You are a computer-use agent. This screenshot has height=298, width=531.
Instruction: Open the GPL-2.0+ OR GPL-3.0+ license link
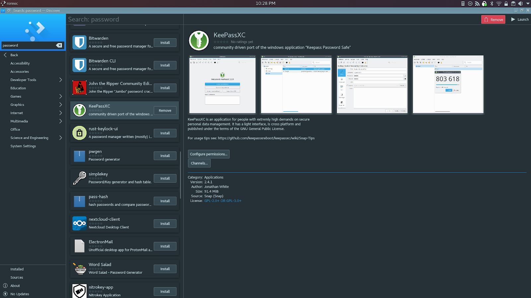tap(223, 201)
